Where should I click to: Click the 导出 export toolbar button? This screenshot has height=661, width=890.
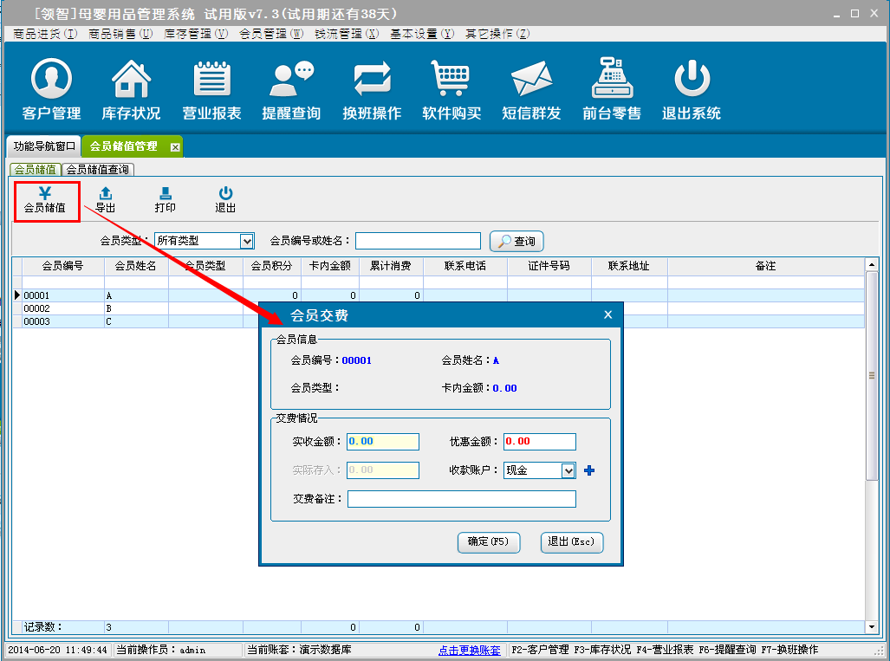[106, 200]
